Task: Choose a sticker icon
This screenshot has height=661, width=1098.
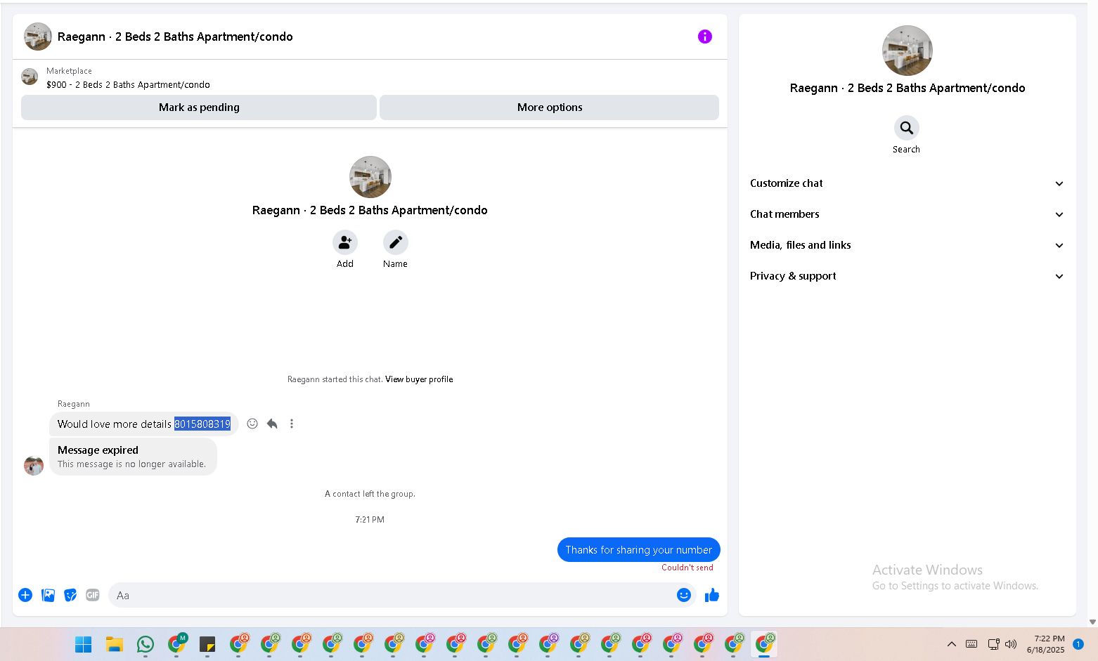Action: pyautogui.click(x=70, y=595)
